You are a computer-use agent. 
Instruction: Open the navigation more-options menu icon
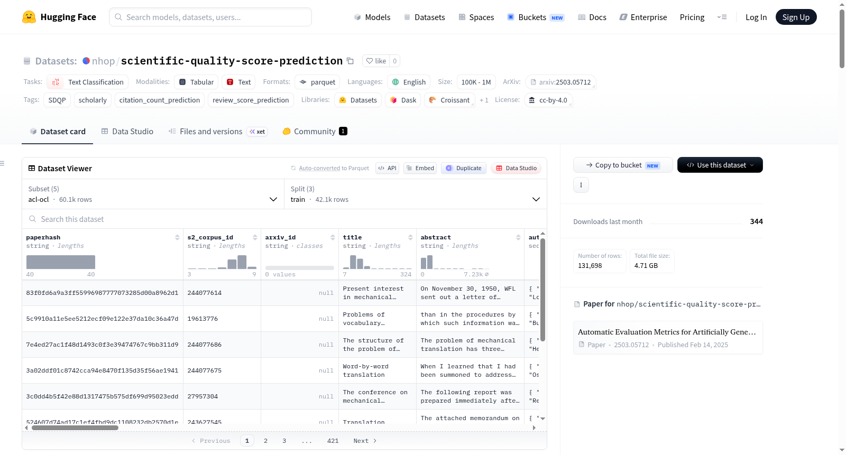tap(722, 17)
